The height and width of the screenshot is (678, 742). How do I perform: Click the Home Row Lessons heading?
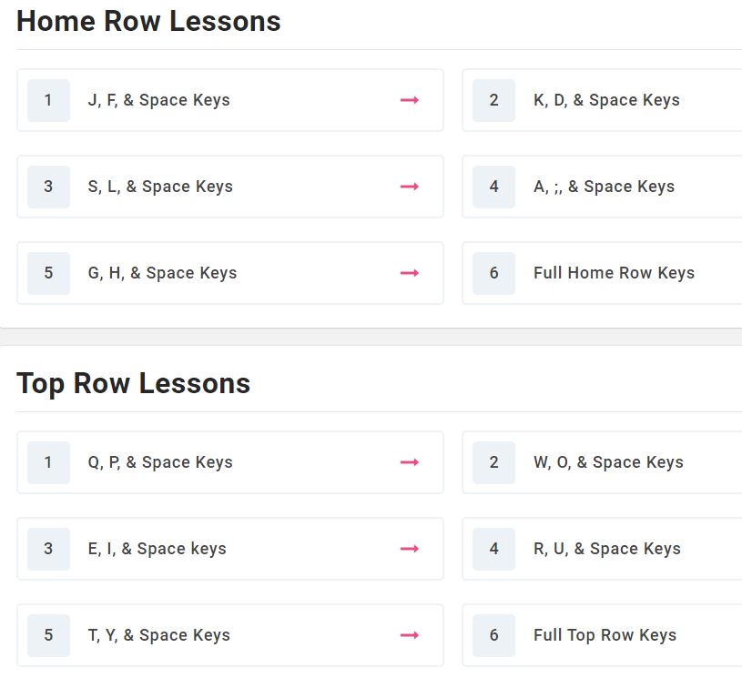pos(148,21)
